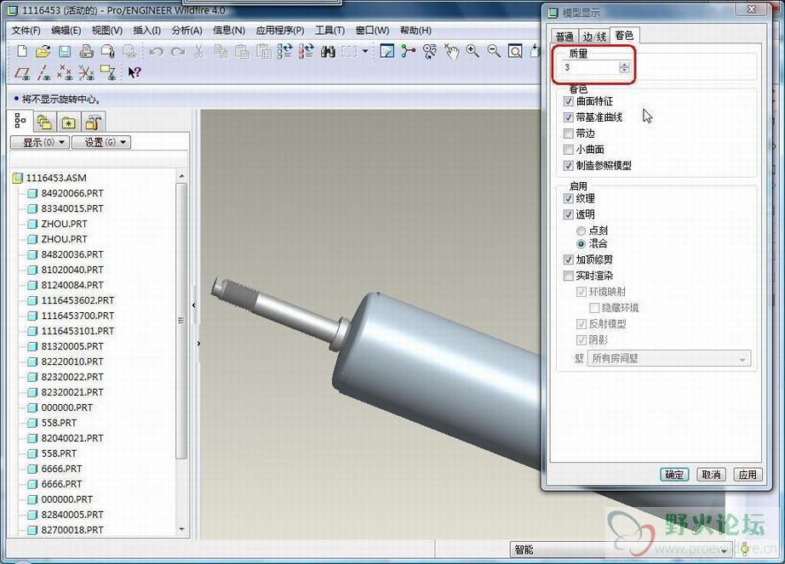Toggle datum points display icon

pos(65,73)
